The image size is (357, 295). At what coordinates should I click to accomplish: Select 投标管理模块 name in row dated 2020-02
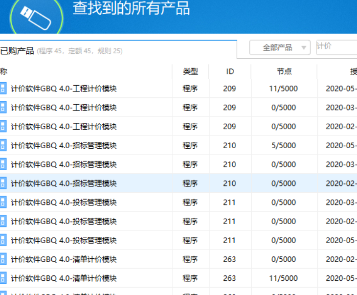click(64, 221)
